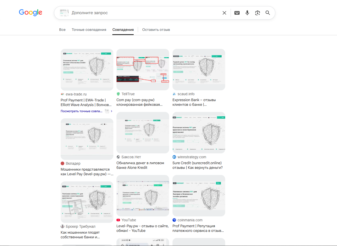
Task: Open the on-screen keyboard icon
Action: coord(237,13)
